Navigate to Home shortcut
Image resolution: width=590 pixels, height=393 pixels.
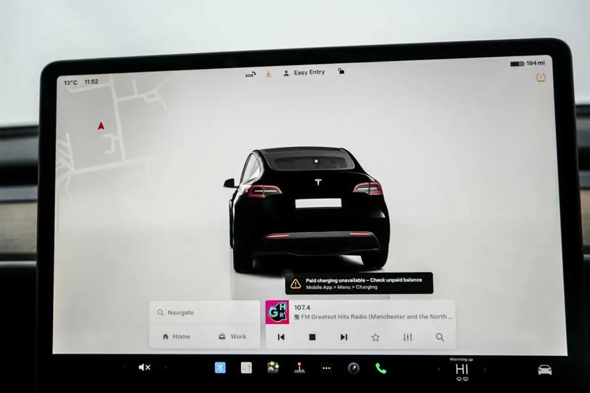click(176, 337)
